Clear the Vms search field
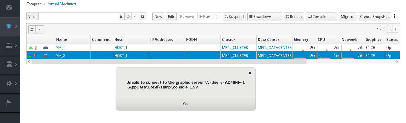The width and height of the screenshot is (406, 123). coord(121,17)
